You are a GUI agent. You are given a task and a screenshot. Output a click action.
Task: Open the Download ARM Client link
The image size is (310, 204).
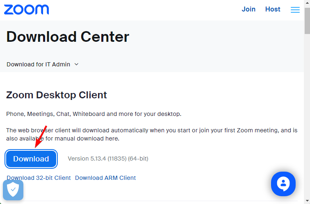(105, 178)
